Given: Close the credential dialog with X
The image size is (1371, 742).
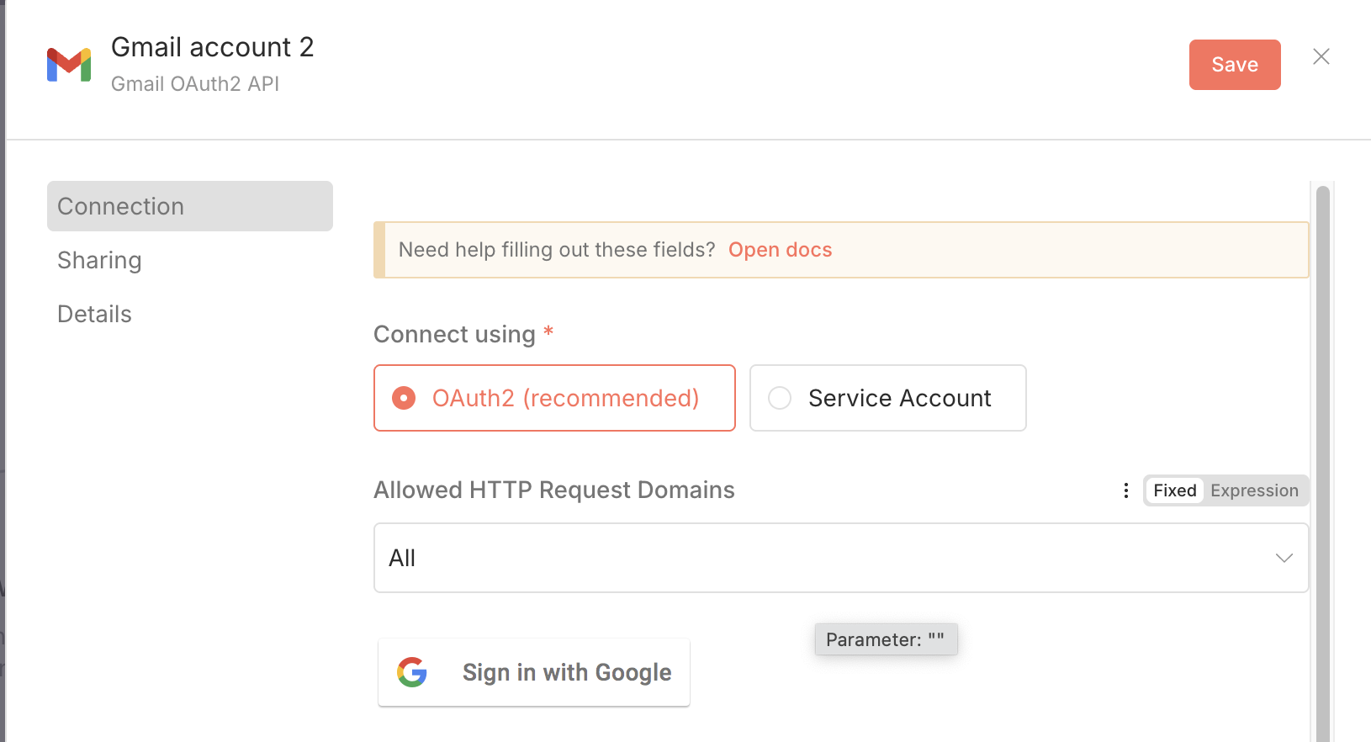Looking at the screenshot, I should pyautogui.click(x=1321, y=56).
